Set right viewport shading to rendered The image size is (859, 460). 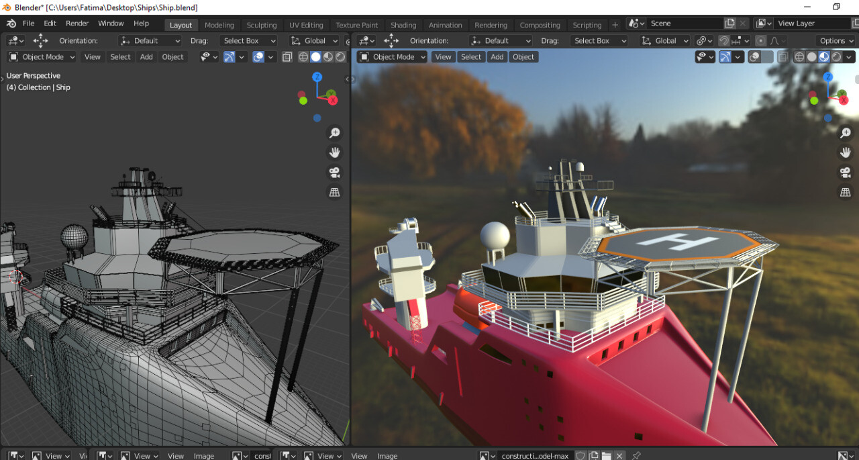(x=836, y=57)
